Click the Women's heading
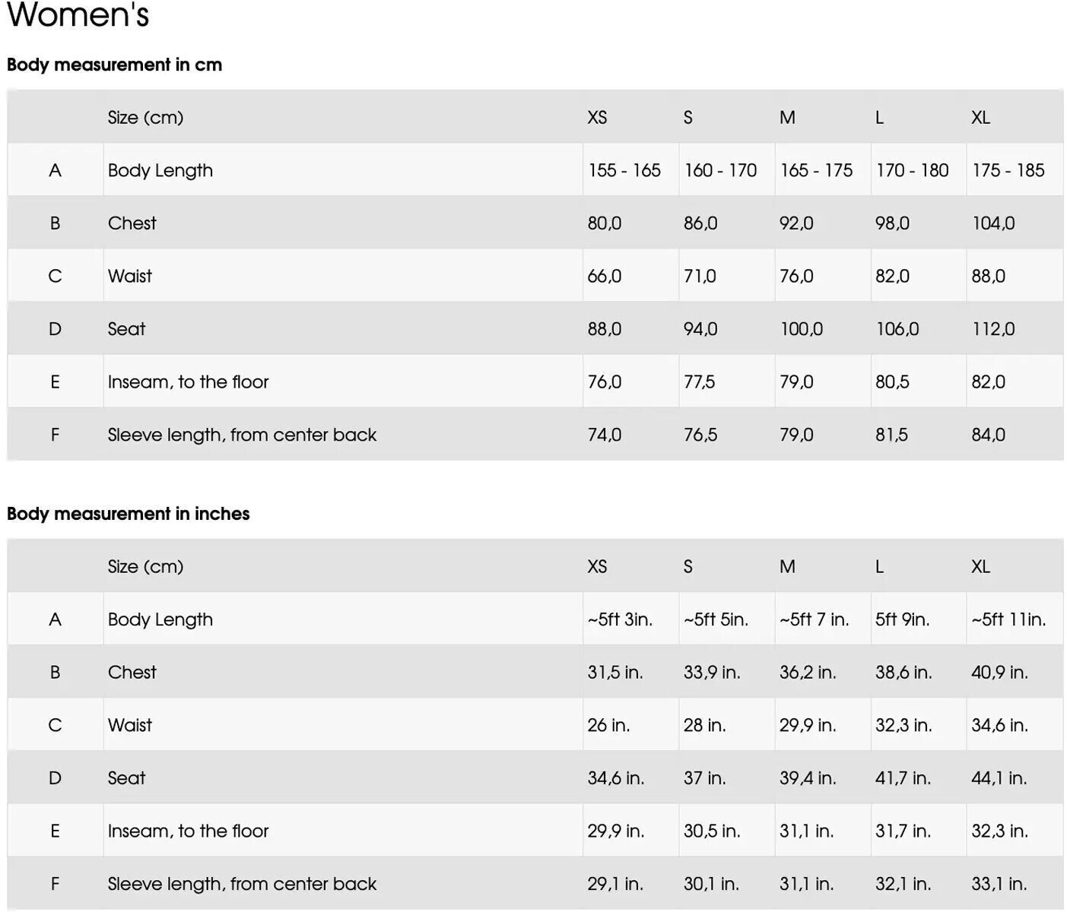 click(78, 15)
